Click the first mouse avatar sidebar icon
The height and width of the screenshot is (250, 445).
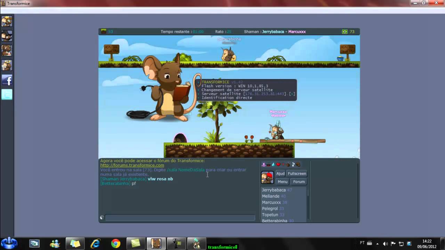7,21
